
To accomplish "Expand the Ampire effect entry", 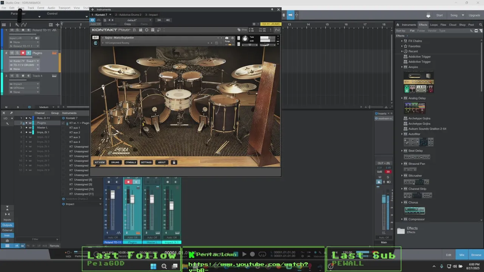I will click(402, 67).
